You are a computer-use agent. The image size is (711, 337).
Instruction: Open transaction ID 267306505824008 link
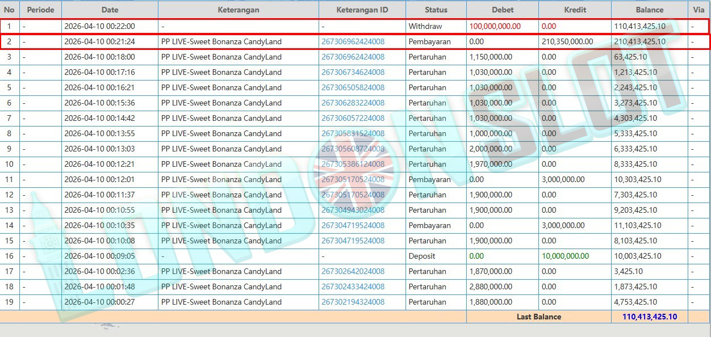click(x=353, y=87)
